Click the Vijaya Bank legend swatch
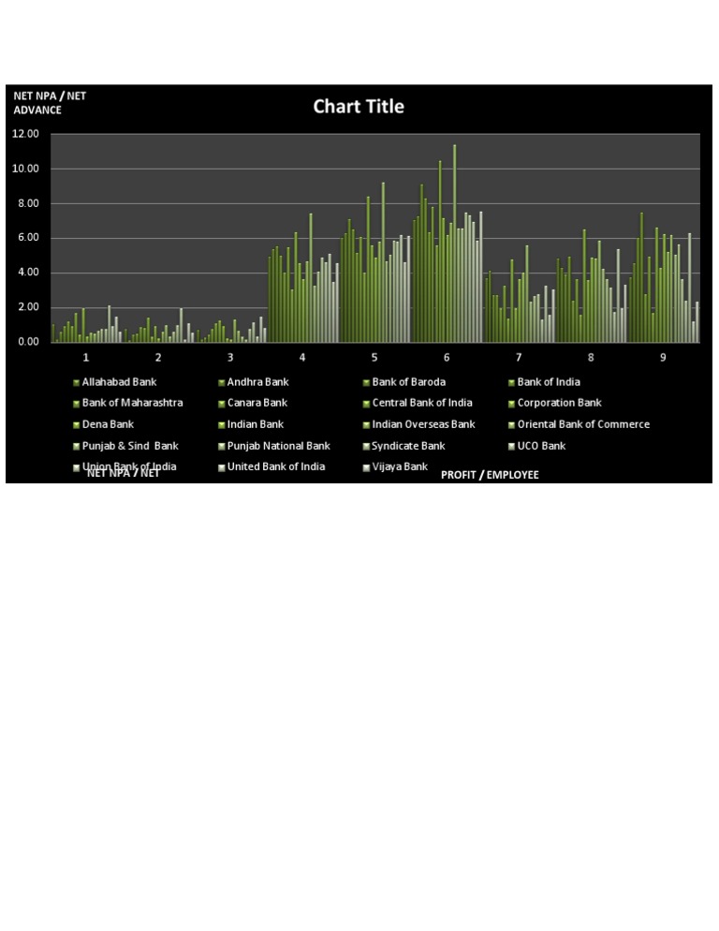The height and width of the screenshot is (931, 719). 366,468
